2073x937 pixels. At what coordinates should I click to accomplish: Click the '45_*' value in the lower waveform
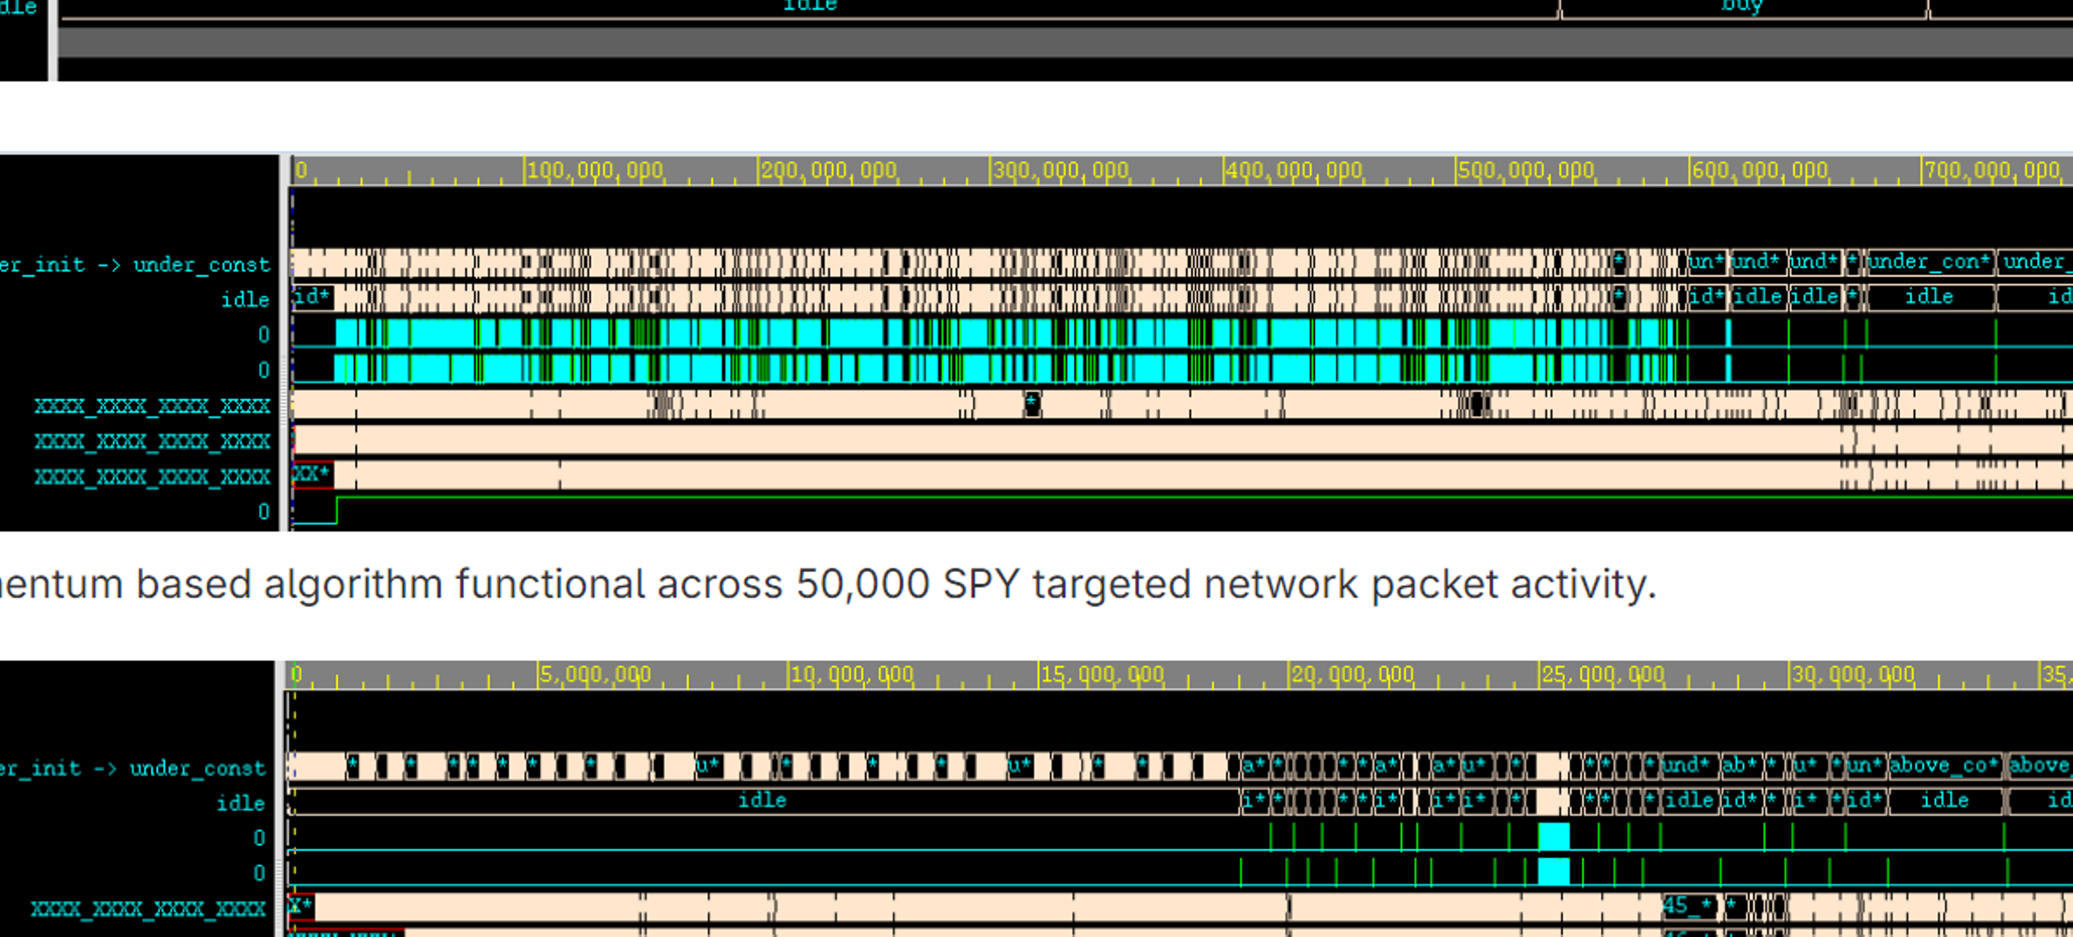(x=1690, y=906)
